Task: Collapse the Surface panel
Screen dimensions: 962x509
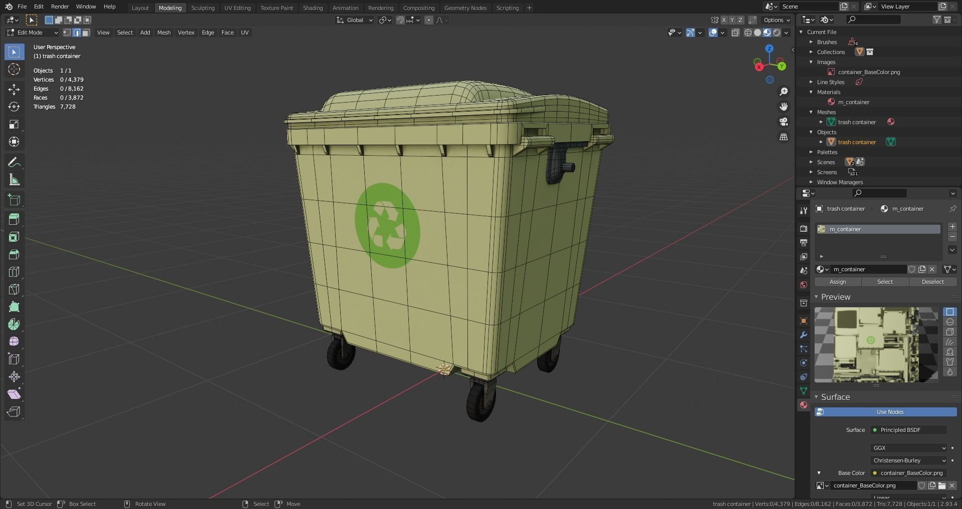Action: click(x=816, y=397)
